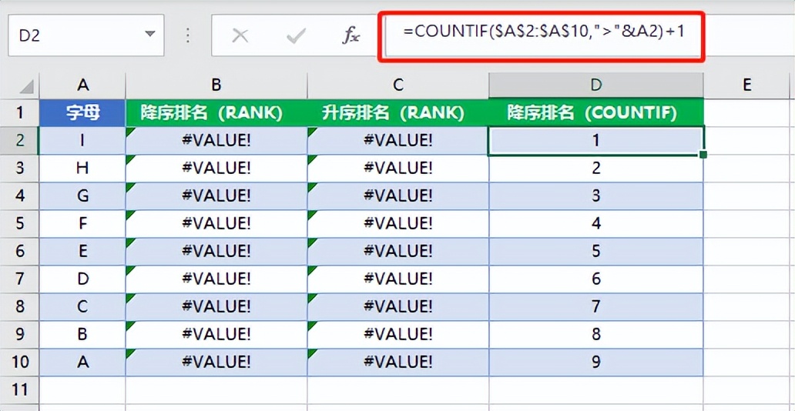Select row 11 header
The width and height of the screenshot is (795, 411).
coord(19,390)
